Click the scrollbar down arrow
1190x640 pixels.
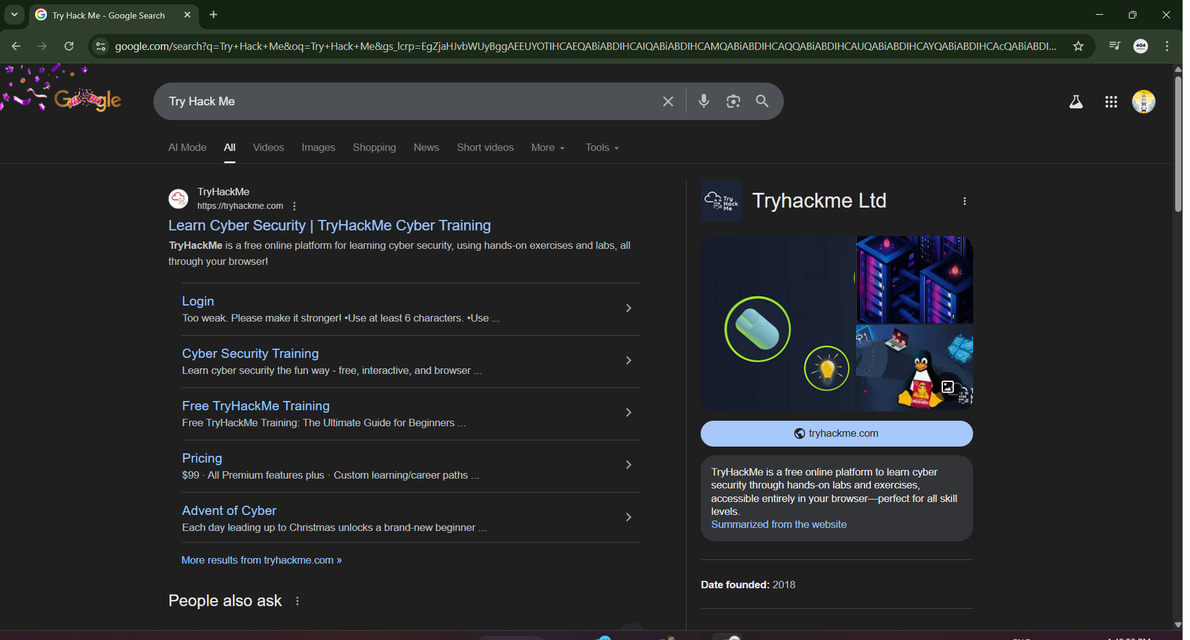[1178, 625]
